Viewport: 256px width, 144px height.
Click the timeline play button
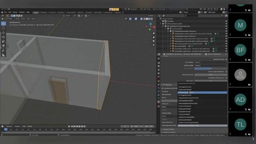[x=80, y=126]
